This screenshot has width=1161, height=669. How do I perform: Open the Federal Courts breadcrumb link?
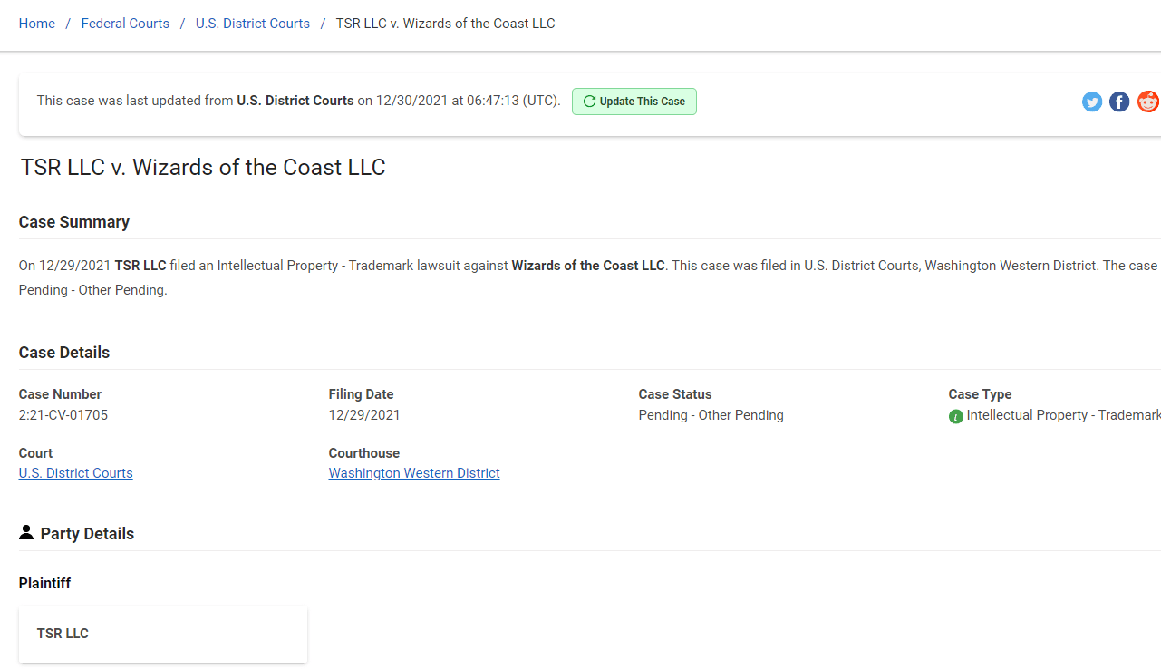[x=125, y=24]
